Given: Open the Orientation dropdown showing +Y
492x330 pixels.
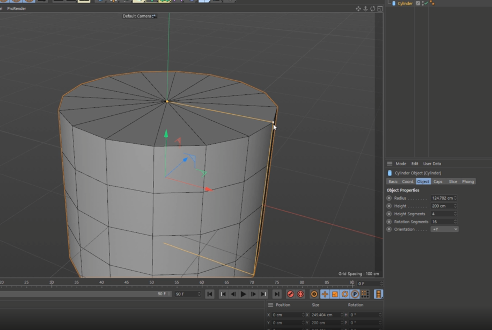Looking at the screenshot, I should point(444,229).
